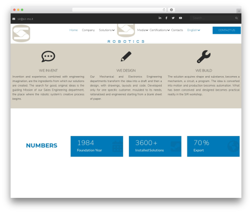Open the Contacts menu item
This screenshot has width=252, height=213.
177,30
